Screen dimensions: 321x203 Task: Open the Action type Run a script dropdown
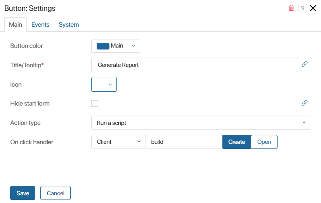201,123
